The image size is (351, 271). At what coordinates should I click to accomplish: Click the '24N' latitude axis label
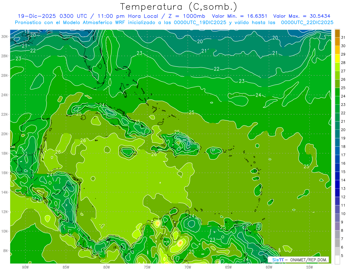5,95
